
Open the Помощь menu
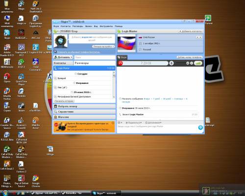pyautogui.click(x=119, y=26)
